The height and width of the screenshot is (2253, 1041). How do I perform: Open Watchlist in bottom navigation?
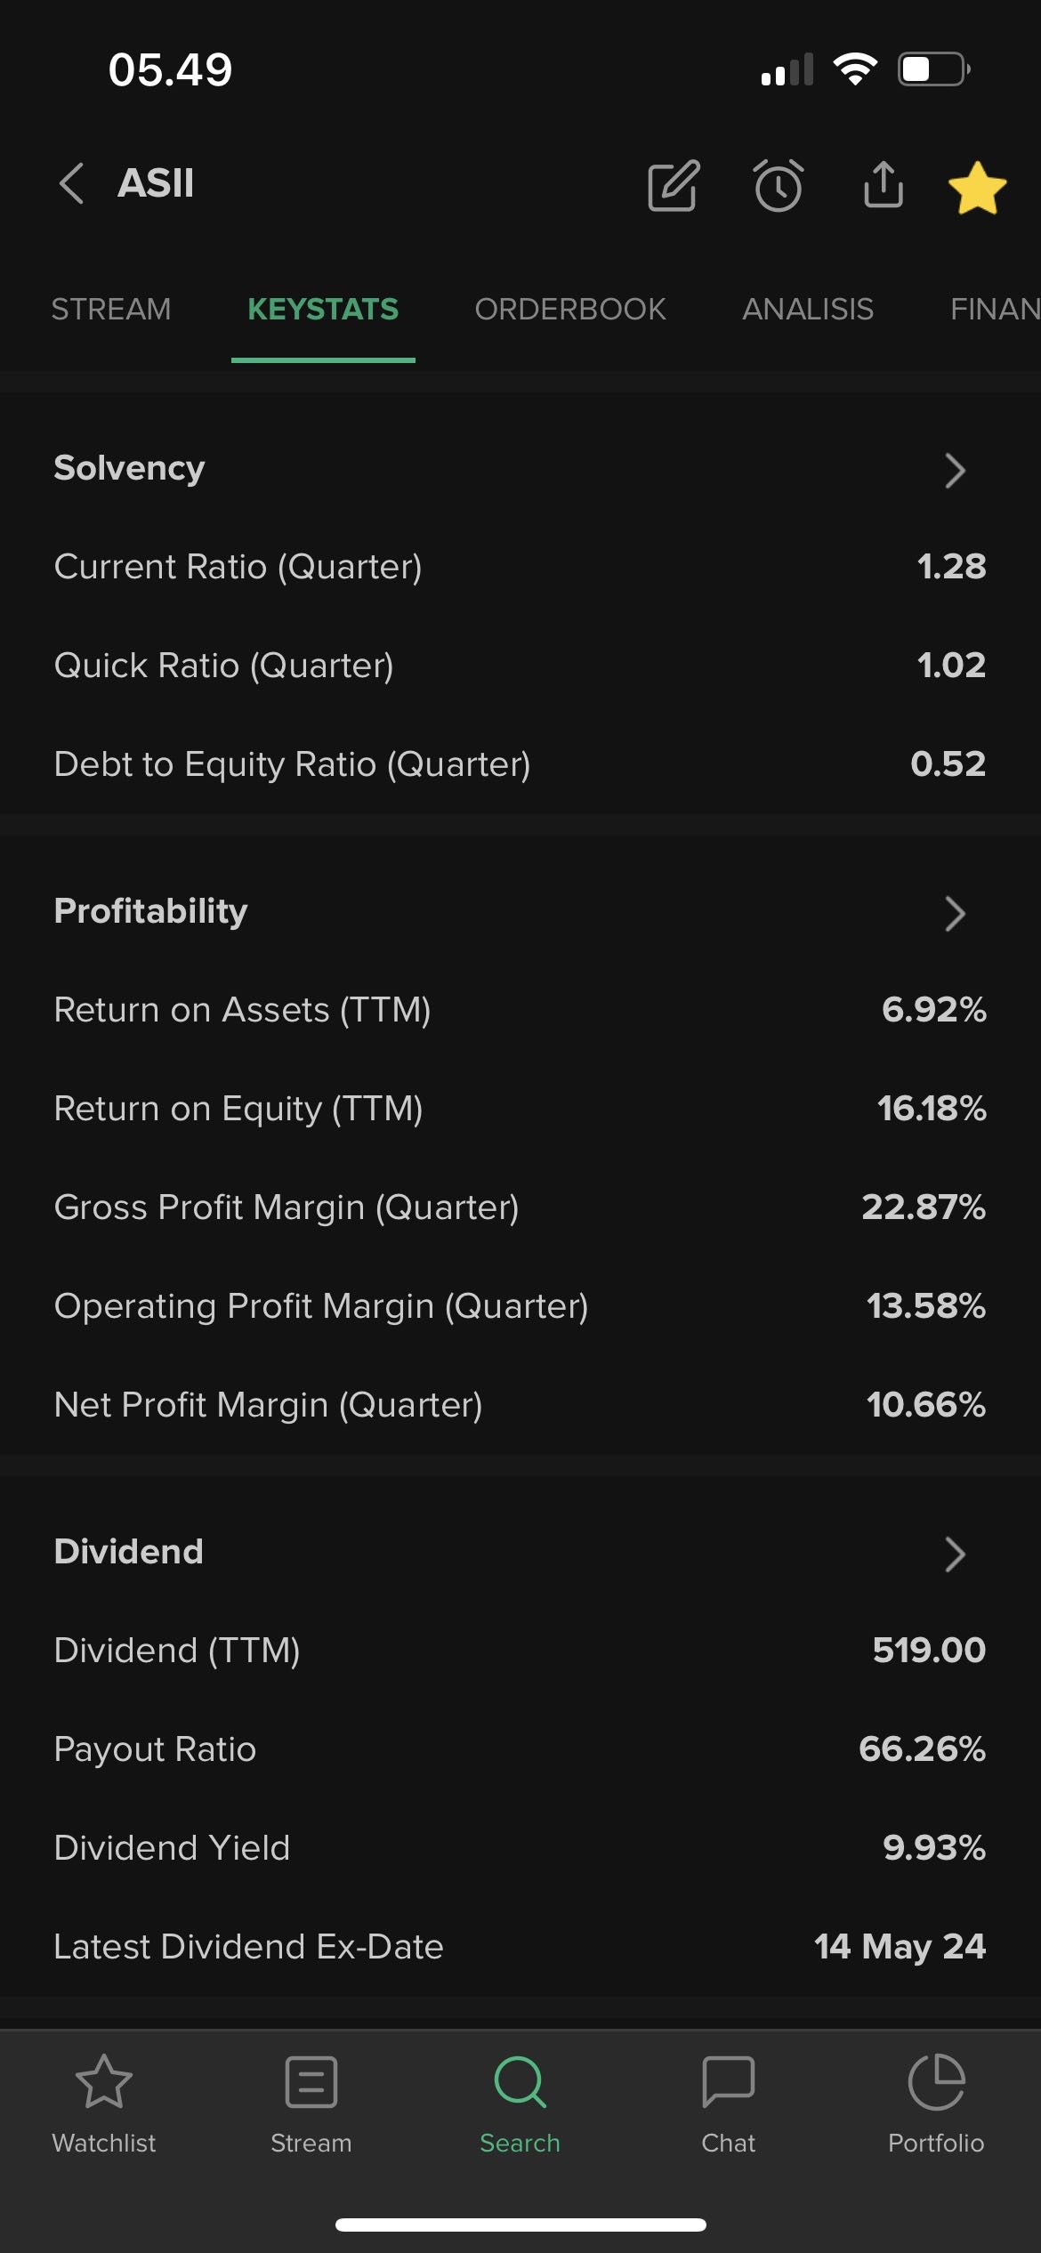point(104,2104)
